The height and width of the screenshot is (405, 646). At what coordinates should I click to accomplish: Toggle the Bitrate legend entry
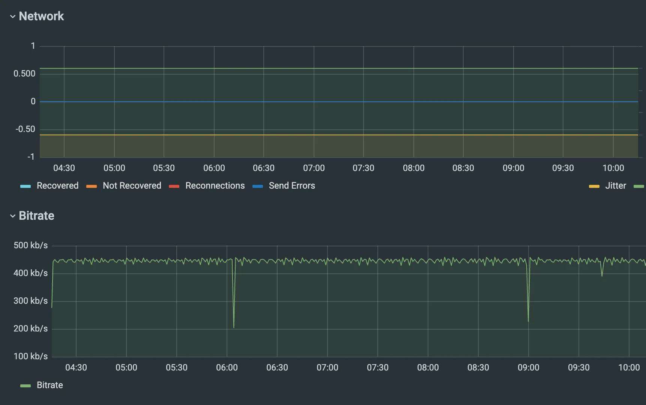coord(50,385)
